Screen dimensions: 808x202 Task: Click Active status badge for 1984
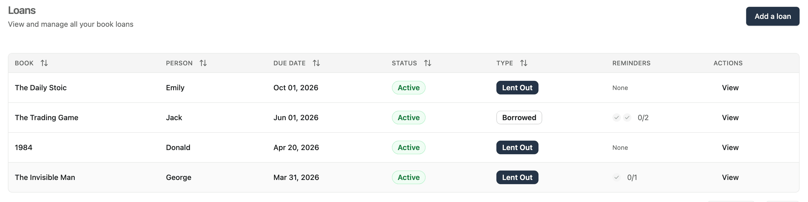[408, 148]
